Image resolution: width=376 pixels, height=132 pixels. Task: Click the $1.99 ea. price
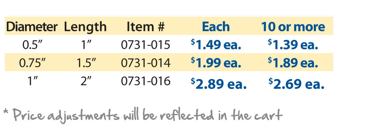[x=216, y=63]
